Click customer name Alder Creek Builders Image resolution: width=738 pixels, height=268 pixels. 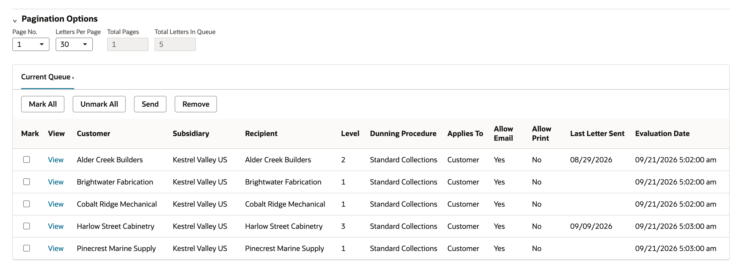pyautogui.click(x=110, y=160)
